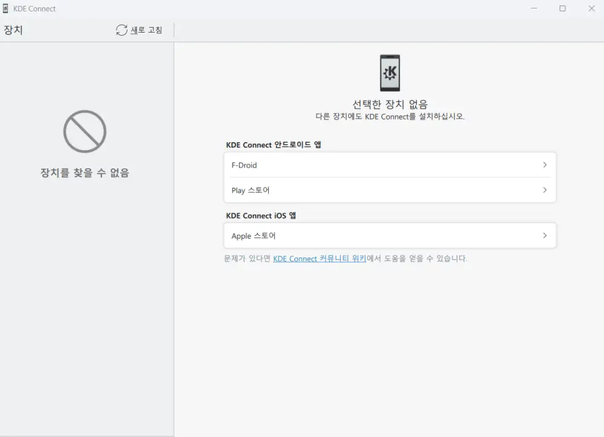Open the KDE Connect 커뮤니티 위키 link
Viewport: 604px width, 437px height.
320,259
